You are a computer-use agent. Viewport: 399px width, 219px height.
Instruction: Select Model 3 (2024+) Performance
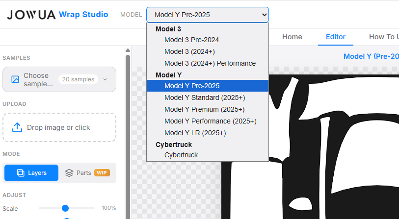point(210,63)
